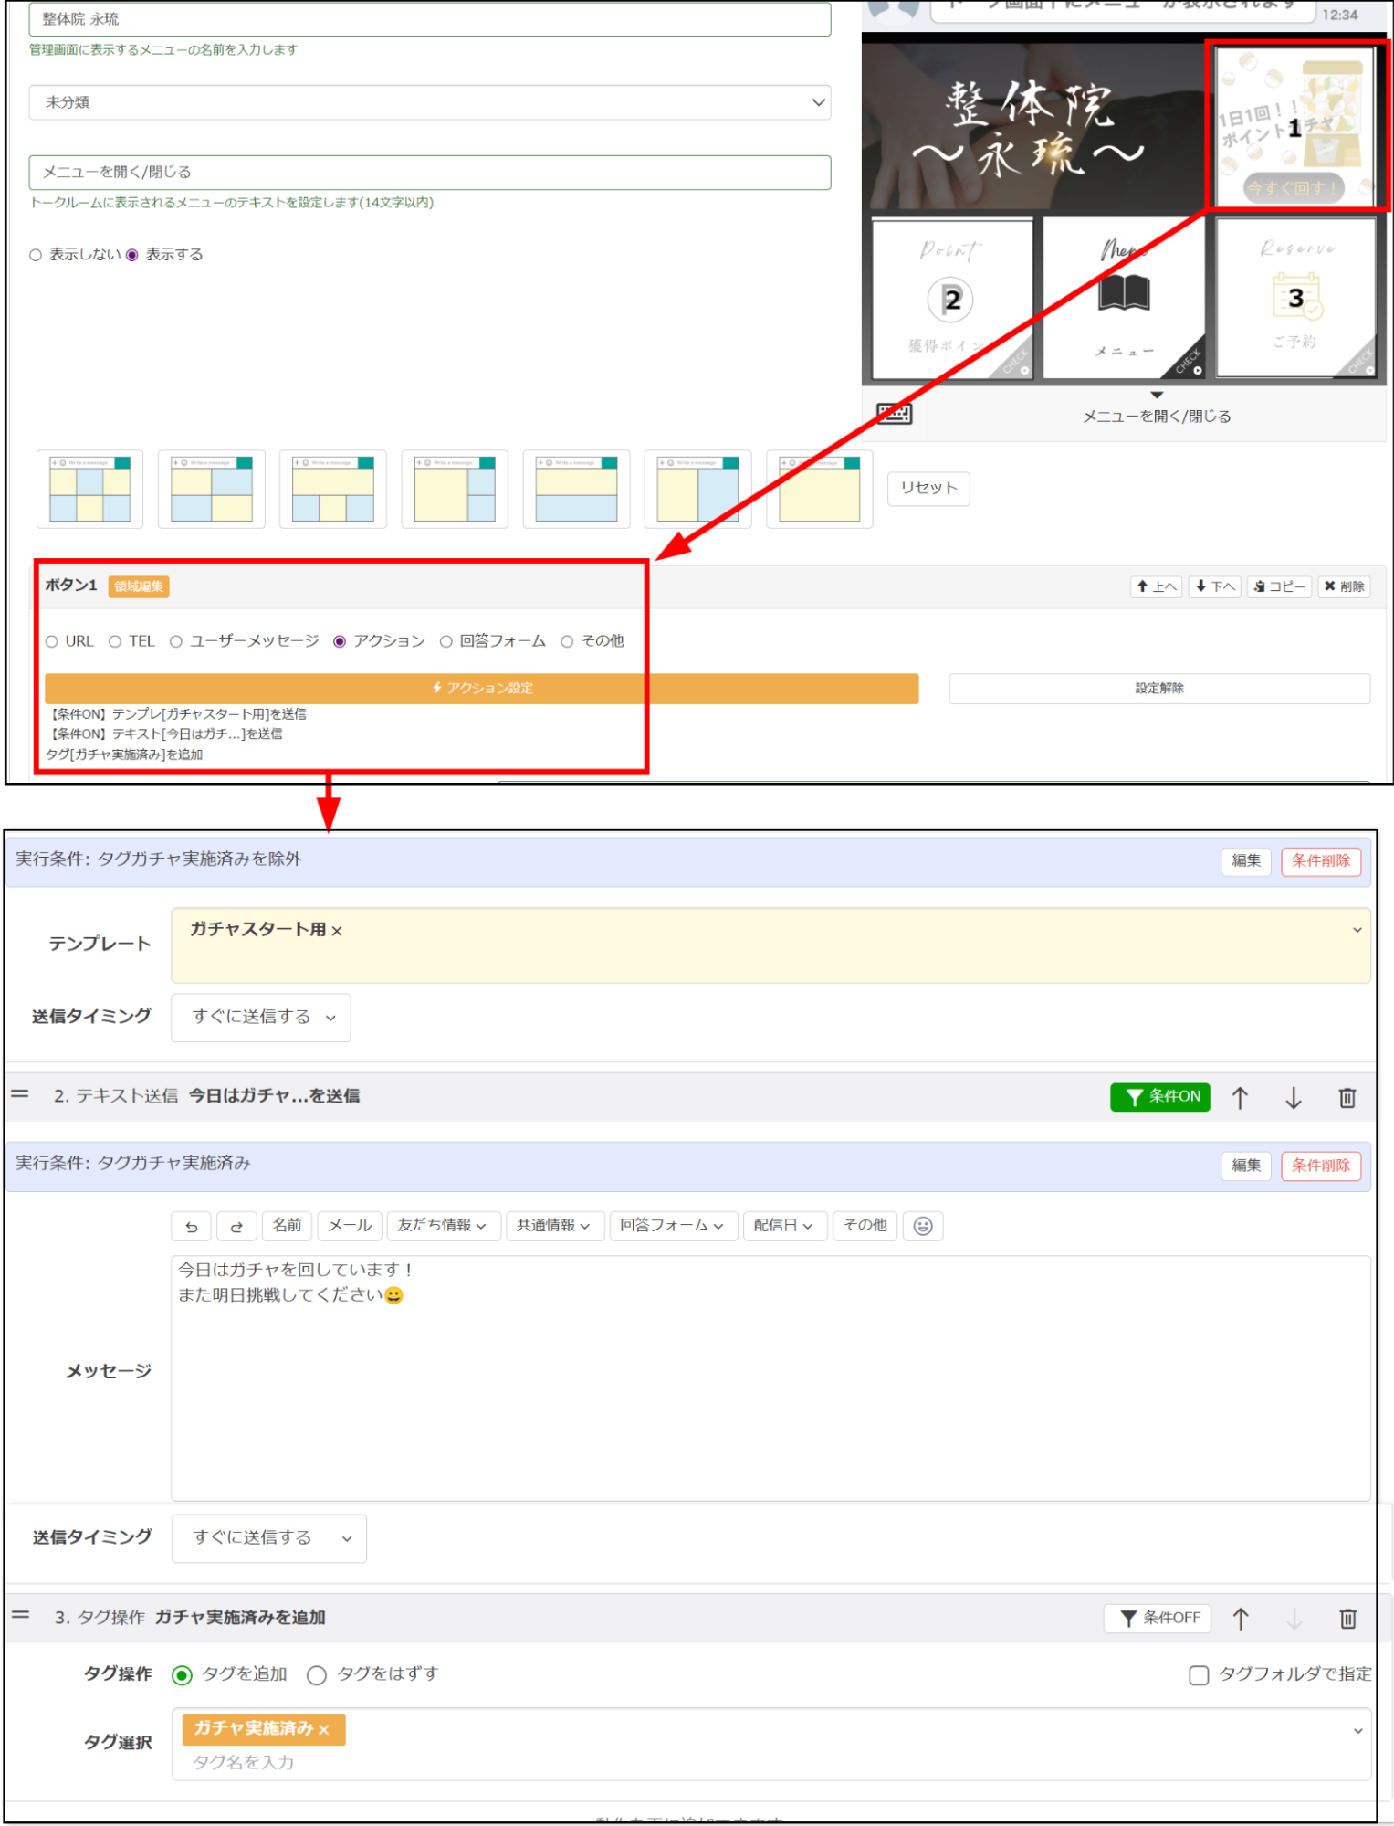
Task: Expand 友だち情報 insert dropdown
Action: pyautogui.click(x=444, y=1226)
